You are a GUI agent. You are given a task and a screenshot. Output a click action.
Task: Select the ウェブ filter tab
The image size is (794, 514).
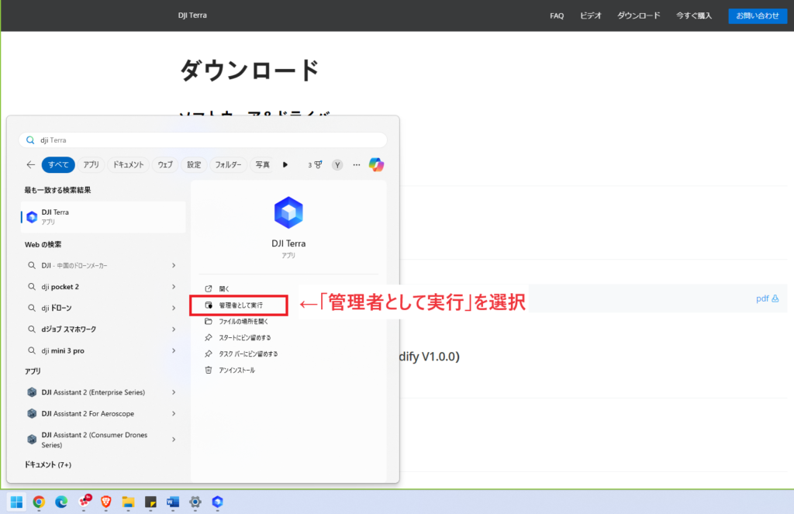point(165,164)
